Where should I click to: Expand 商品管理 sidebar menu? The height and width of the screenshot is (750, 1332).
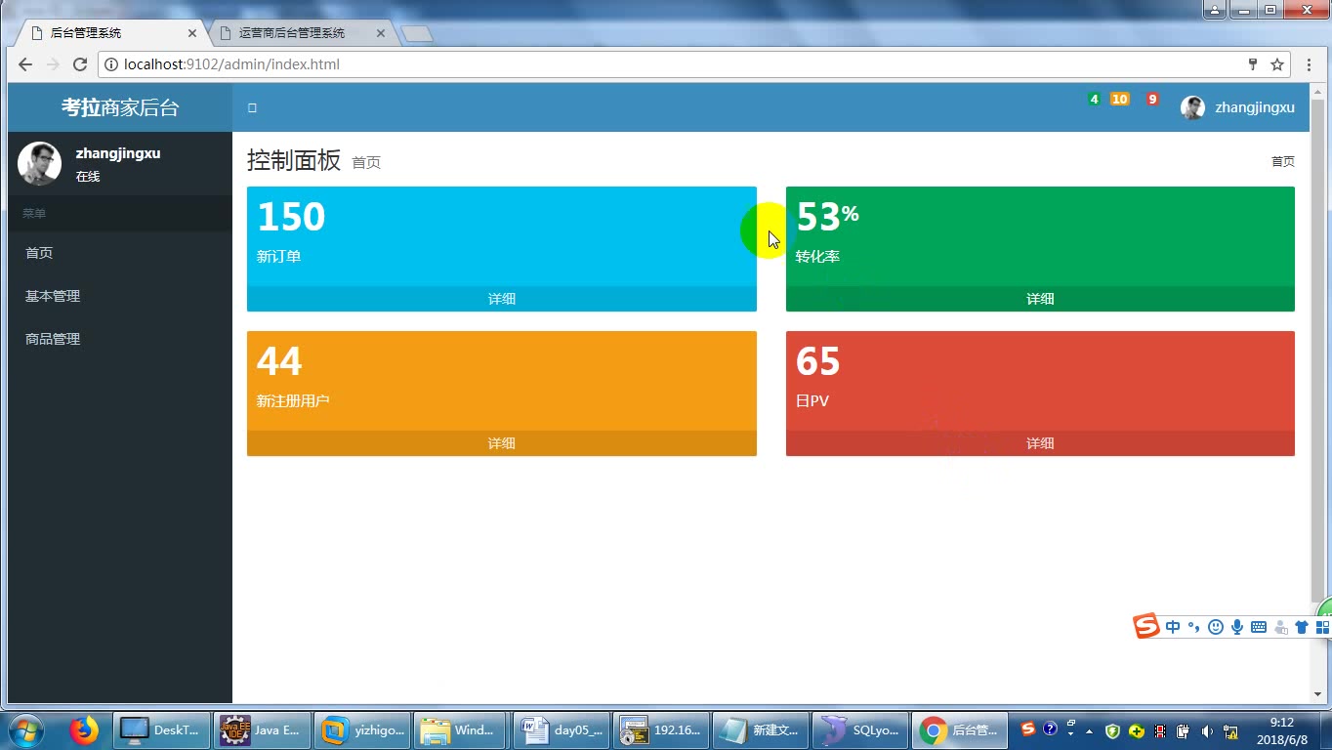click(53, 339)
